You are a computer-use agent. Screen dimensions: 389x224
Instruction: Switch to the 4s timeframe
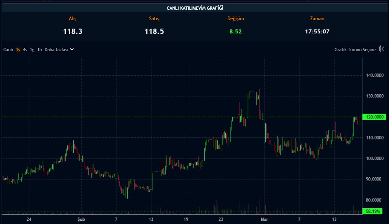click(x=25, y=50)
